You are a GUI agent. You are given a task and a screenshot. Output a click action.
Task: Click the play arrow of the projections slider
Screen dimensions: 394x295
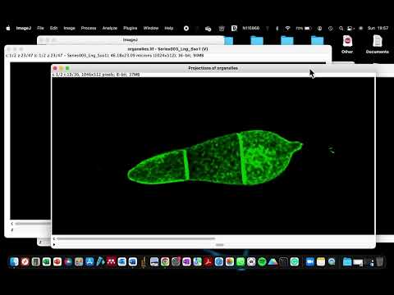54,244
